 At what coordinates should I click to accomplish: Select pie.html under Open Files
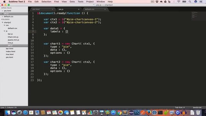pyautogui.click(x=7, y=11)
